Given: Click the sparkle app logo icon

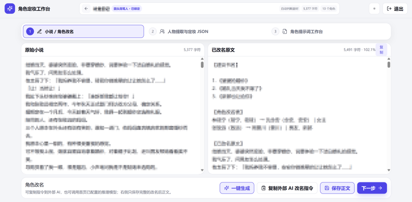Looking at the screenshot, I should (x=10, y=9).
